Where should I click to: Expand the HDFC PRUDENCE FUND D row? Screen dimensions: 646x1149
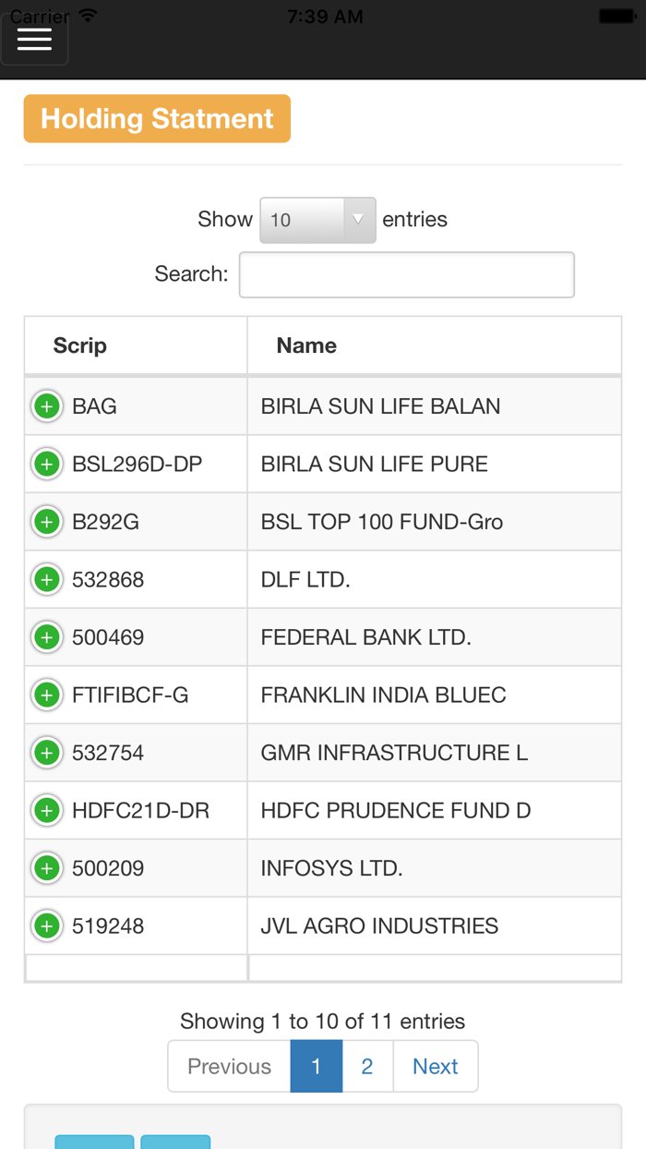coord(46,810)
